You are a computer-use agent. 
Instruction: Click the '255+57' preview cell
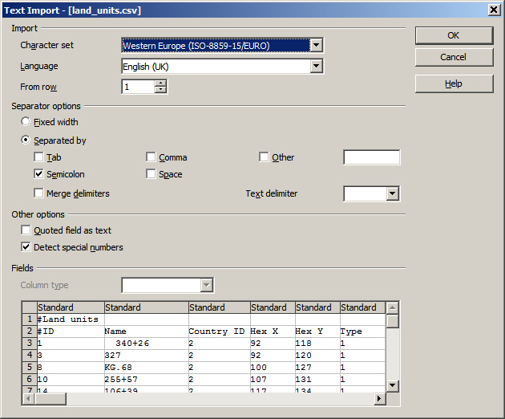pyautogui.click(x=146, y=380)
